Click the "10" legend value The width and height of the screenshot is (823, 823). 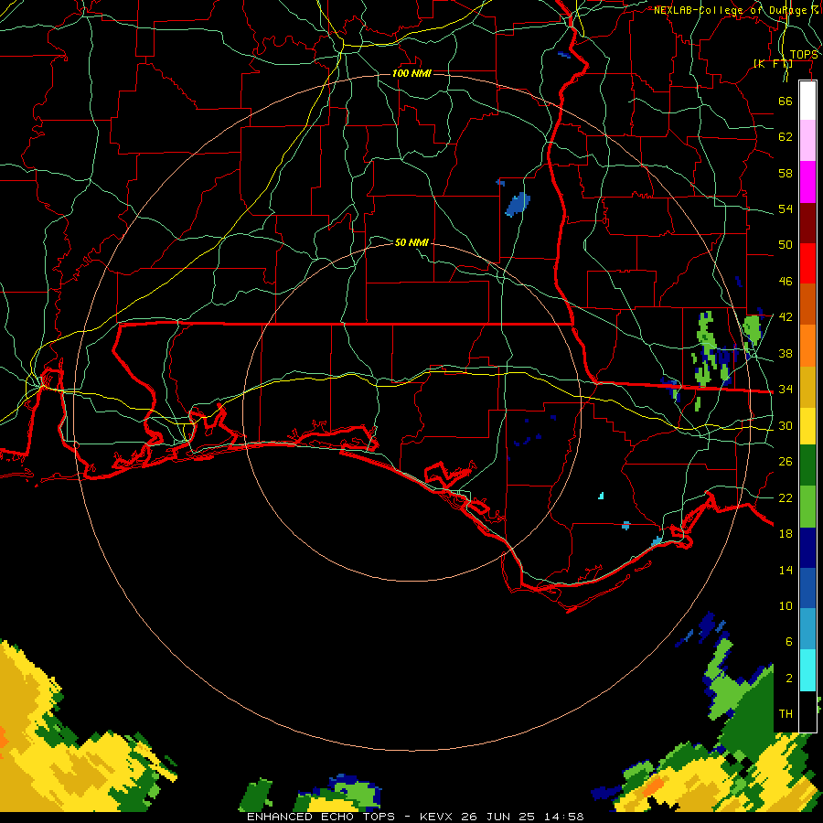tap(786, 605)
